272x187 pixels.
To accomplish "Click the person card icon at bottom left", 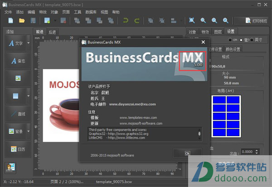I will point(10,168).
